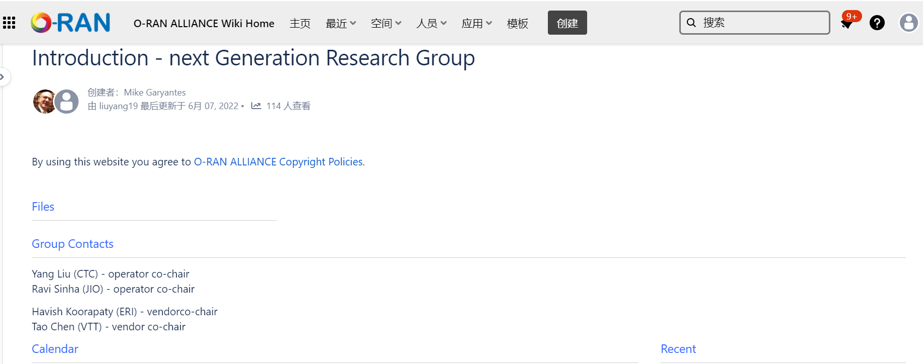Open the 主页 menu item
923x364 pixels.
click(x=300, y=23)
